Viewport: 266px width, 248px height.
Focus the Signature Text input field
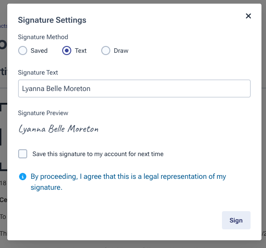click(x=134, y=88)
